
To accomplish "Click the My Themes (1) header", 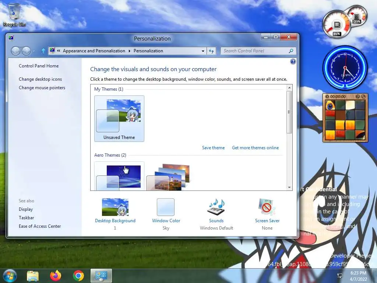I will coord(109,89).
